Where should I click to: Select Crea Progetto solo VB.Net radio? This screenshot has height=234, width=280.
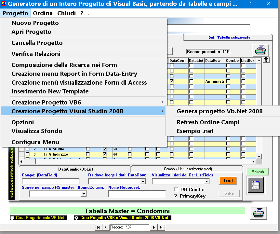tap(12, 218)
